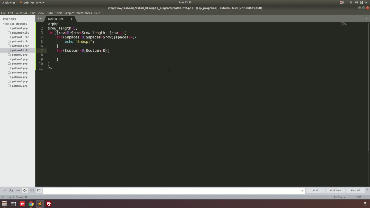Click the Wi-Fi network icon
The image size is (370, 208).
(x=351, y=3)
